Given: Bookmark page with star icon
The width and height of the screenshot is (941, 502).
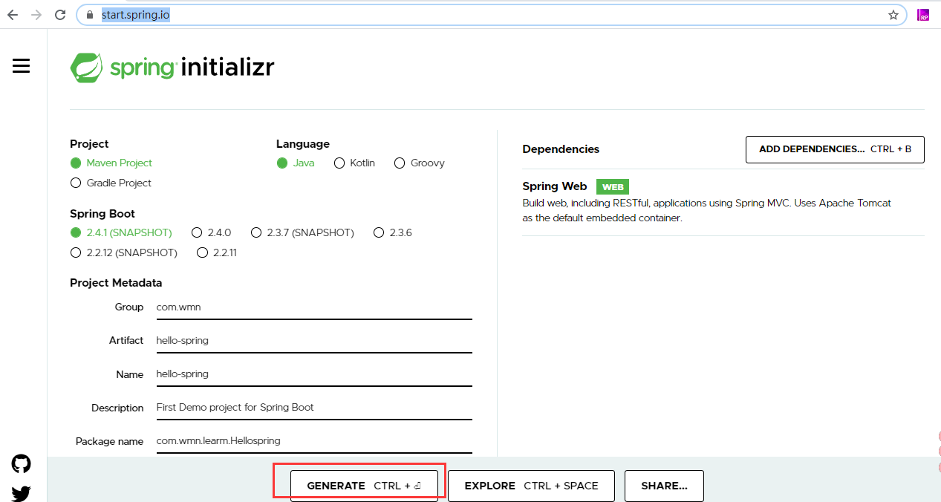Looking at the screenshot, I should [x=893, y=15].
